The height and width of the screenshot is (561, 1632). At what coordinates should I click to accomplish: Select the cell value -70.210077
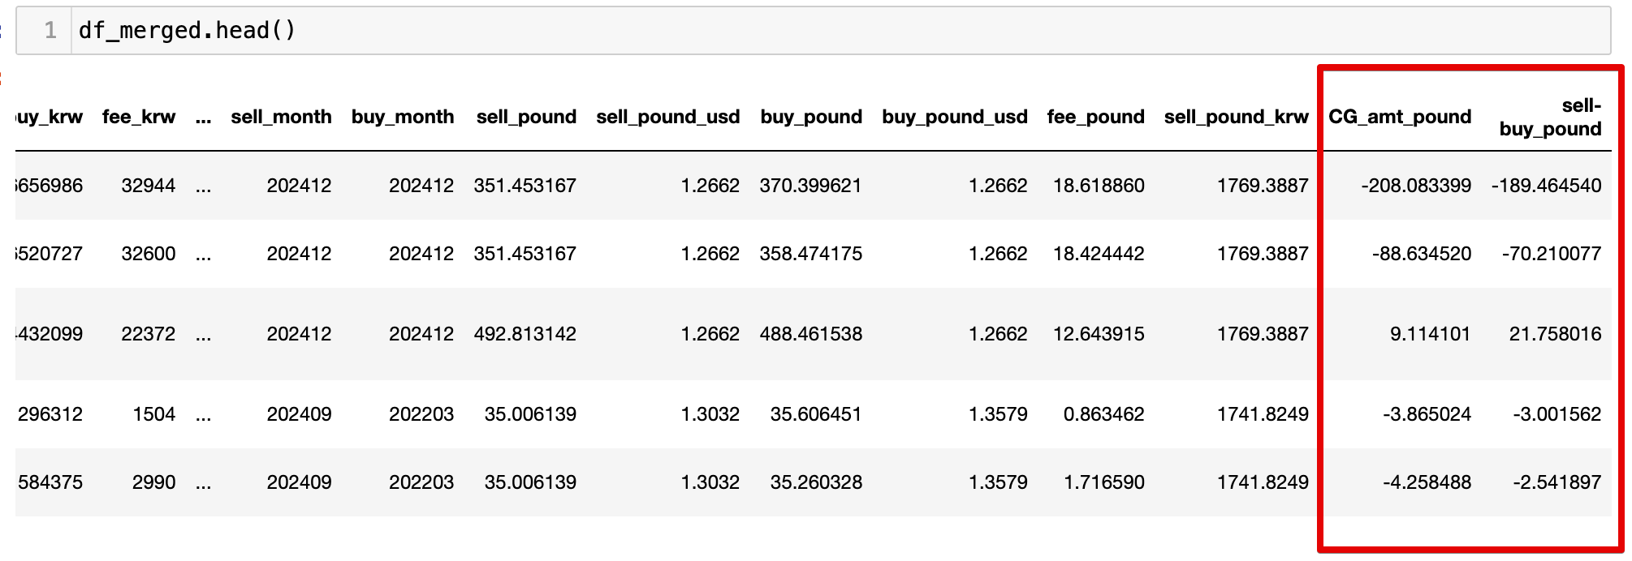pyautogui.click(x=1552, y=254)
